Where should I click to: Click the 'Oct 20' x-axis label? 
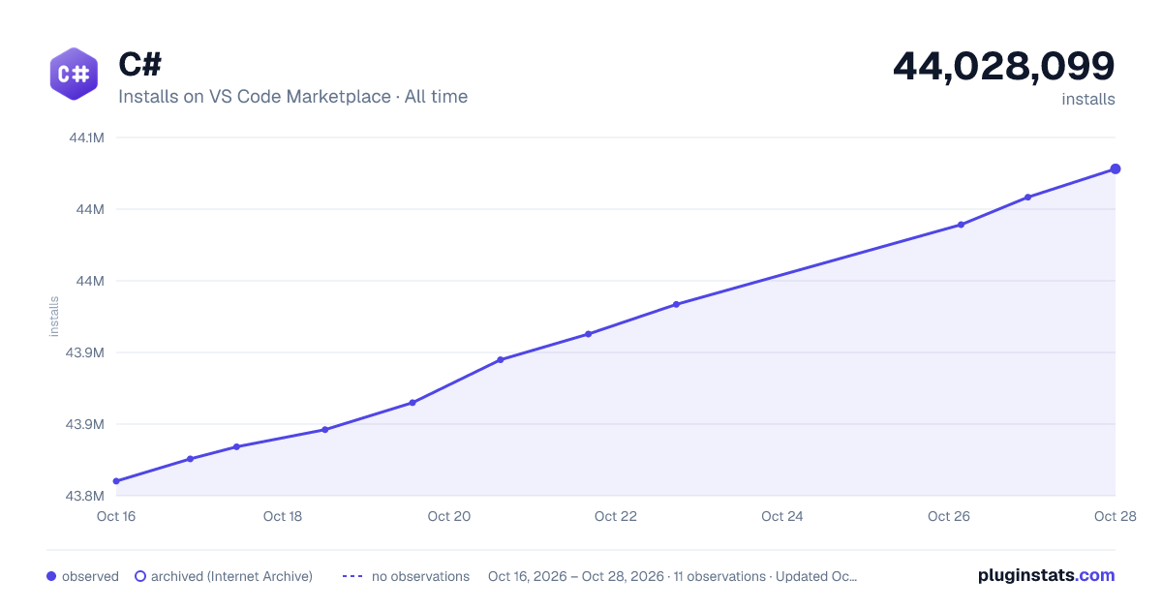click(449, 516)
